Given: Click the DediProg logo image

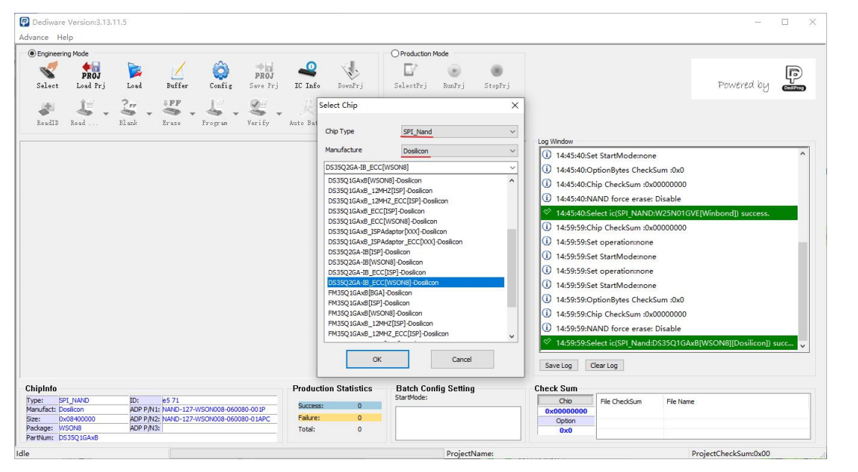Looking at the screenshot, I should (x=793, y=78).
